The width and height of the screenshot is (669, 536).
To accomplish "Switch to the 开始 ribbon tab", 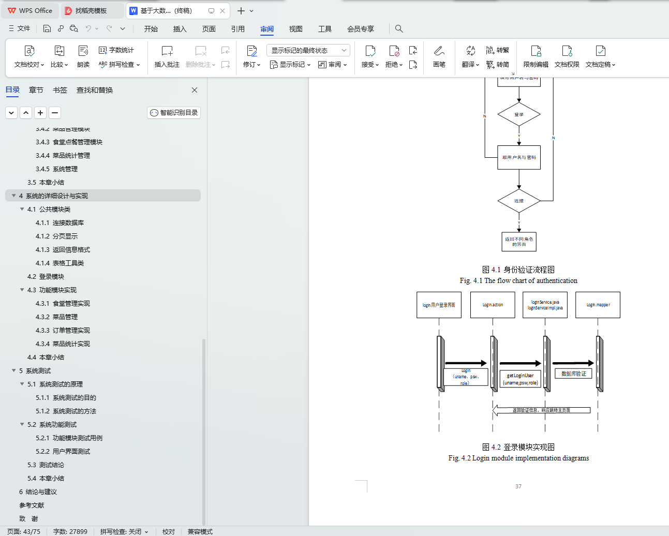I will pos(151,29).
